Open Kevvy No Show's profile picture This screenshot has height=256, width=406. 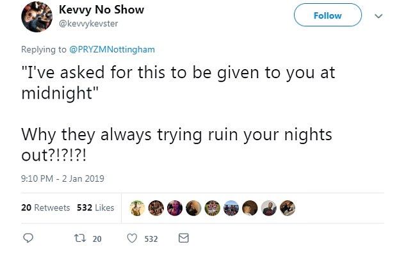click(x=38, y=17)
